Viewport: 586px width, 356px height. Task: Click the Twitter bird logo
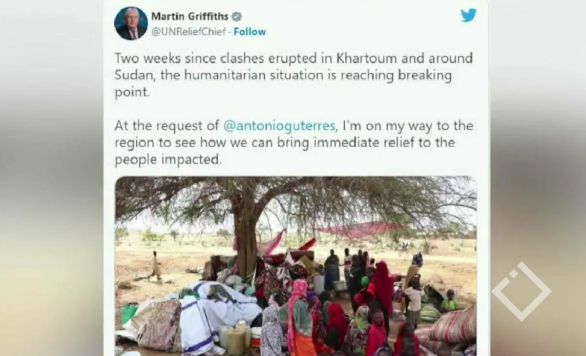(x=468, y=16)
